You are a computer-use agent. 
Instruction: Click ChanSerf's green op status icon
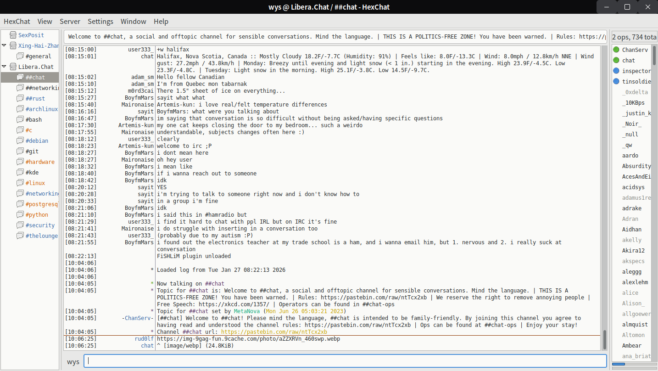point(616,50)
